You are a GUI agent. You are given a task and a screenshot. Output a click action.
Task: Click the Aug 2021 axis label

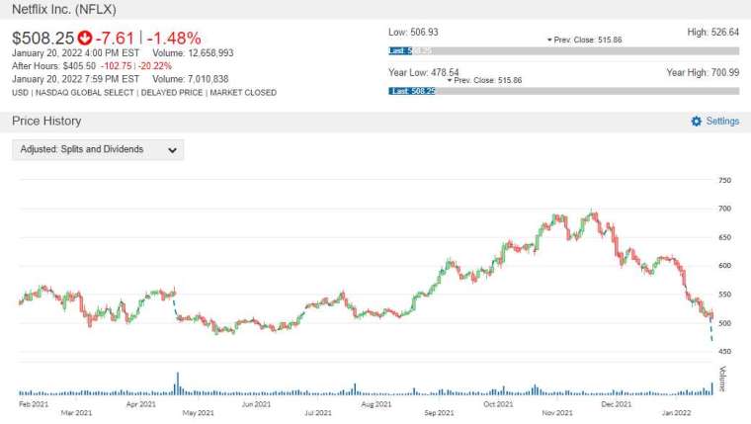pyautogui.click(x=376, y=404)
